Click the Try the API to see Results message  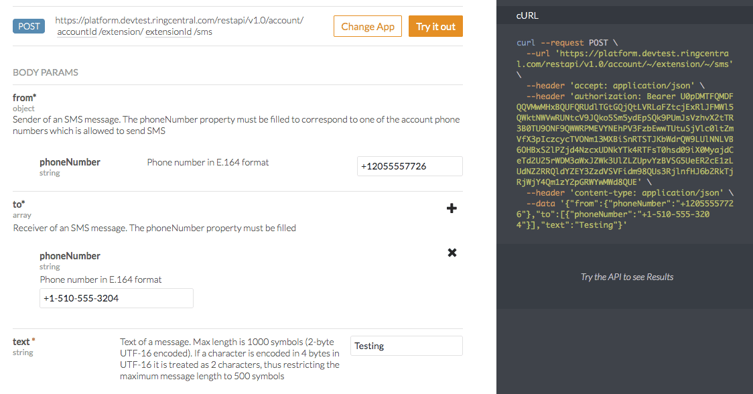tap(626, 277)
